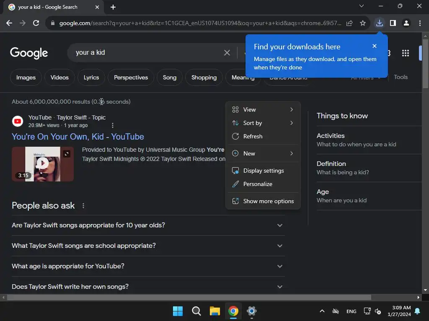Open Activities under Things to know
The height and width of the screenshot is (321, 429).
click(369, 140)
